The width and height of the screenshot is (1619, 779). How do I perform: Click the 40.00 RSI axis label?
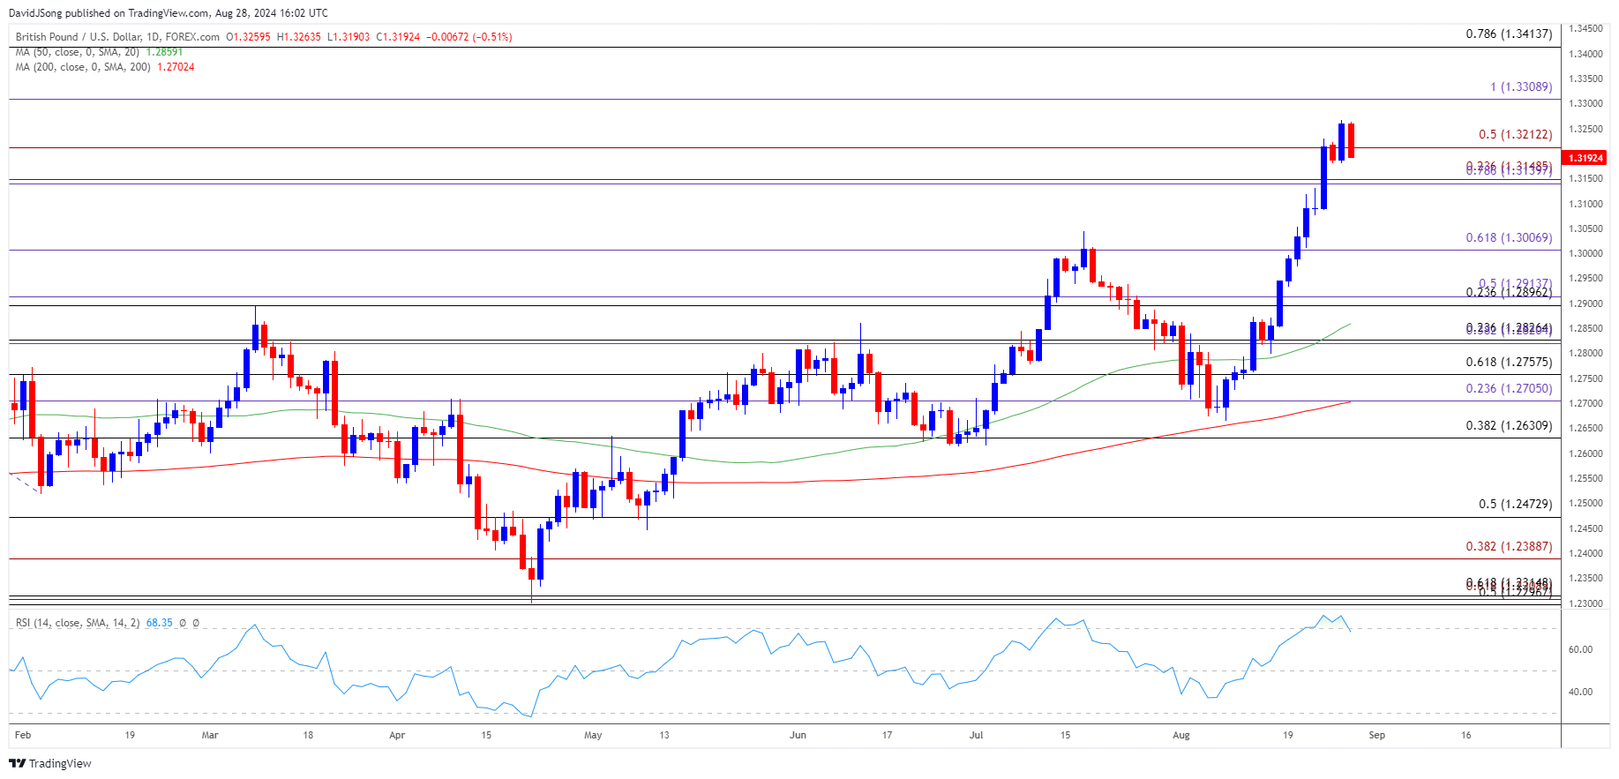(1580, 693)
